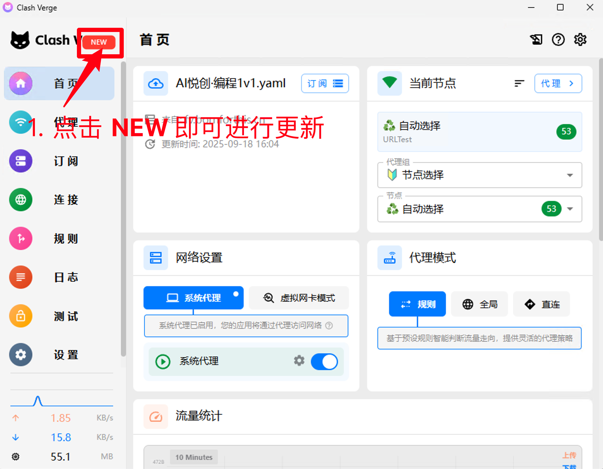Click the green signal icon of 当前节点
The width and height of the screenshot is (603, 469).
coord(390,83)
